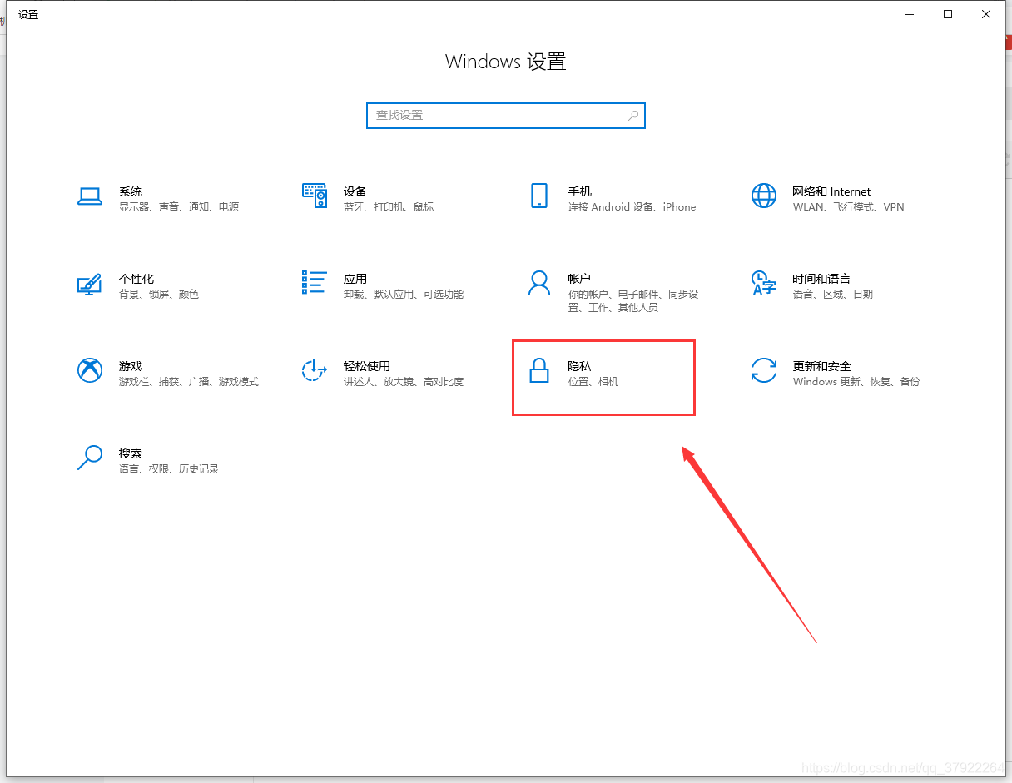Click the 帐户 title text
This screenshot has height=783, width=1012.
(x=580, y=279)
